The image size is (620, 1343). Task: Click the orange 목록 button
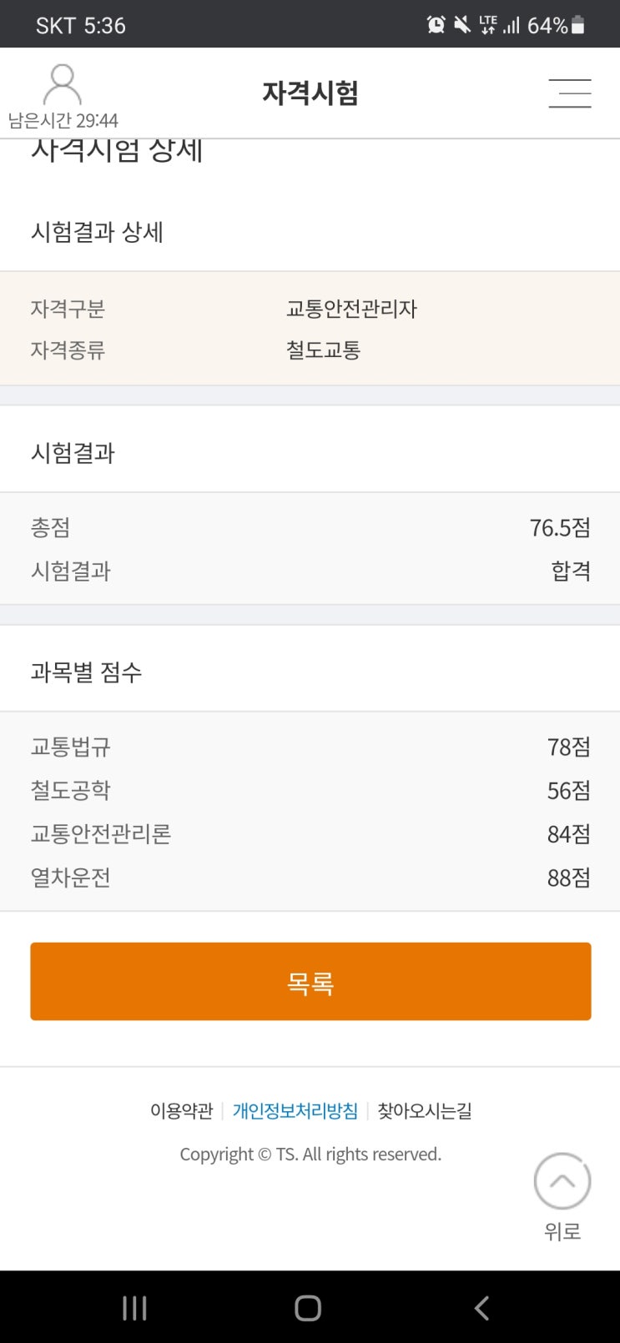coord(310,982)
